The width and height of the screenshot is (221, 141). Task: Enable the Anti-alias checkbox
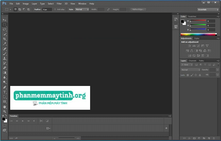[55, 10]
